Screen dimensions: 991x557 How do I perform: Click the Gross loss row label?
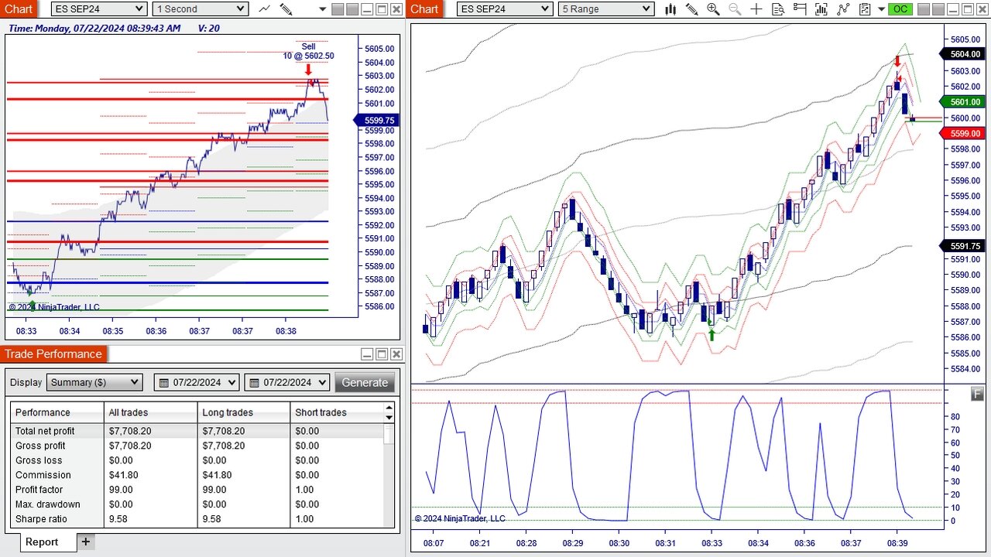39,460
